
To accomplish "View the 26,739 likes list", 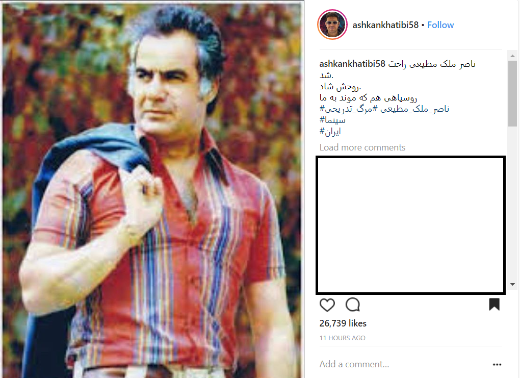I will click(x=343, y=323).
